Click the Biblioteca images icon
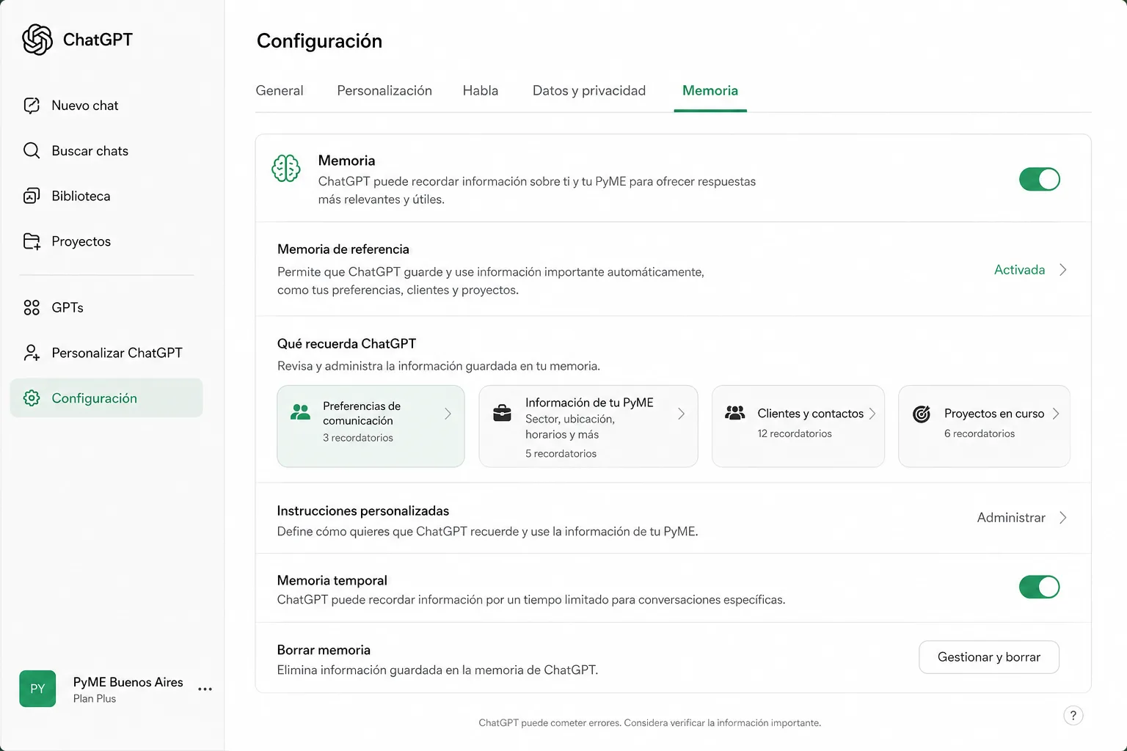The image size is (1127, 751). pos(32,197)
